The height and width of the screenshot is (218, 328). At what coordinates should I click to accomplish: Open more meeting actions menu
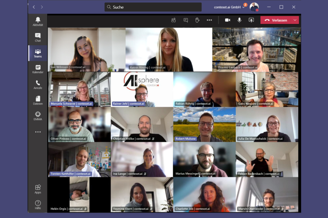click(x=209, y=20)
